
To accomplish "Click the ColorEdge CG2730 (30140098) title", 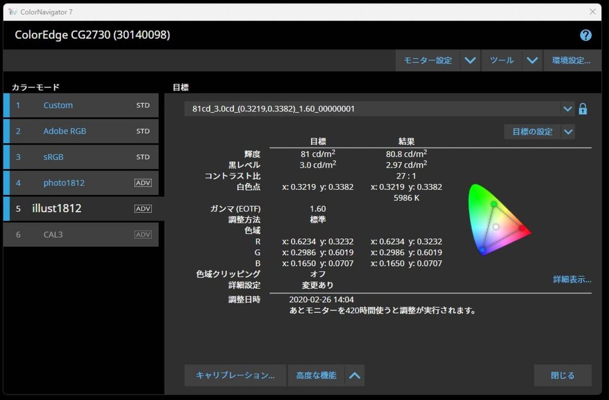I will [92, 35].
